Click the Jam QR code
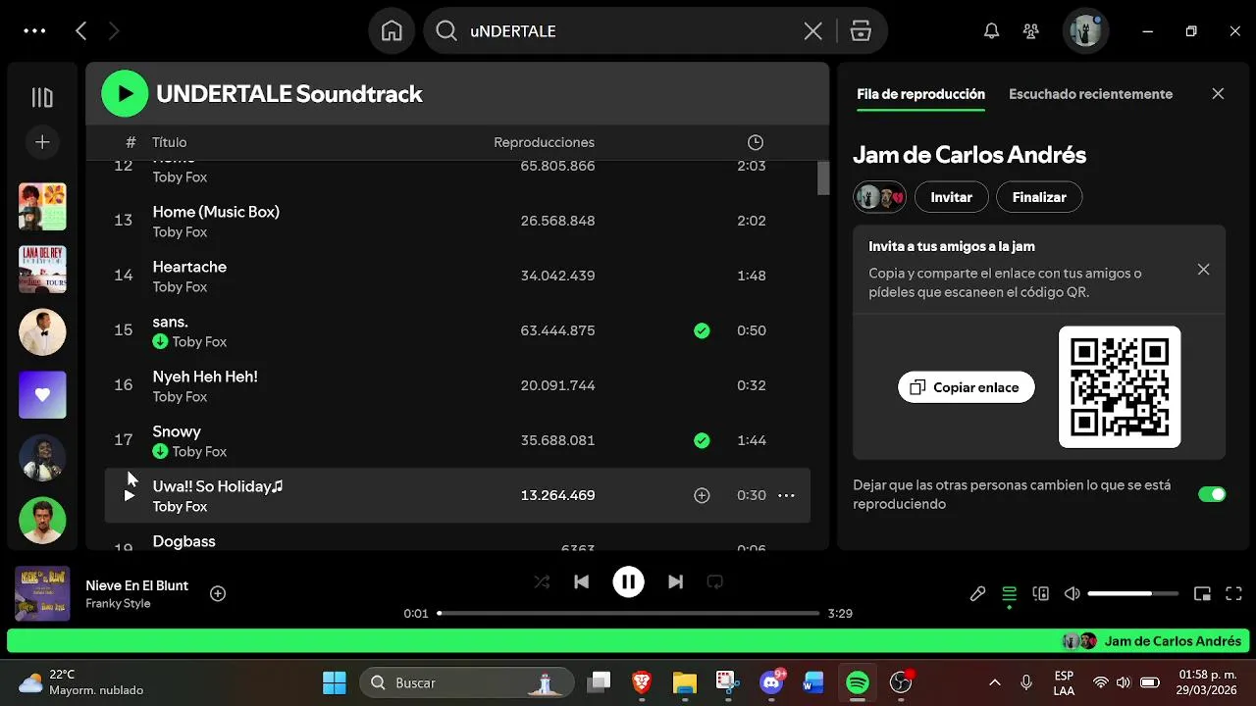Image resolution: width=1256 pixels, height=706 pixels. [1120, 387]
